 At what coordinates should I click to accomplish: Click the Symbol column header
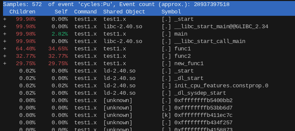click(171, 12)
